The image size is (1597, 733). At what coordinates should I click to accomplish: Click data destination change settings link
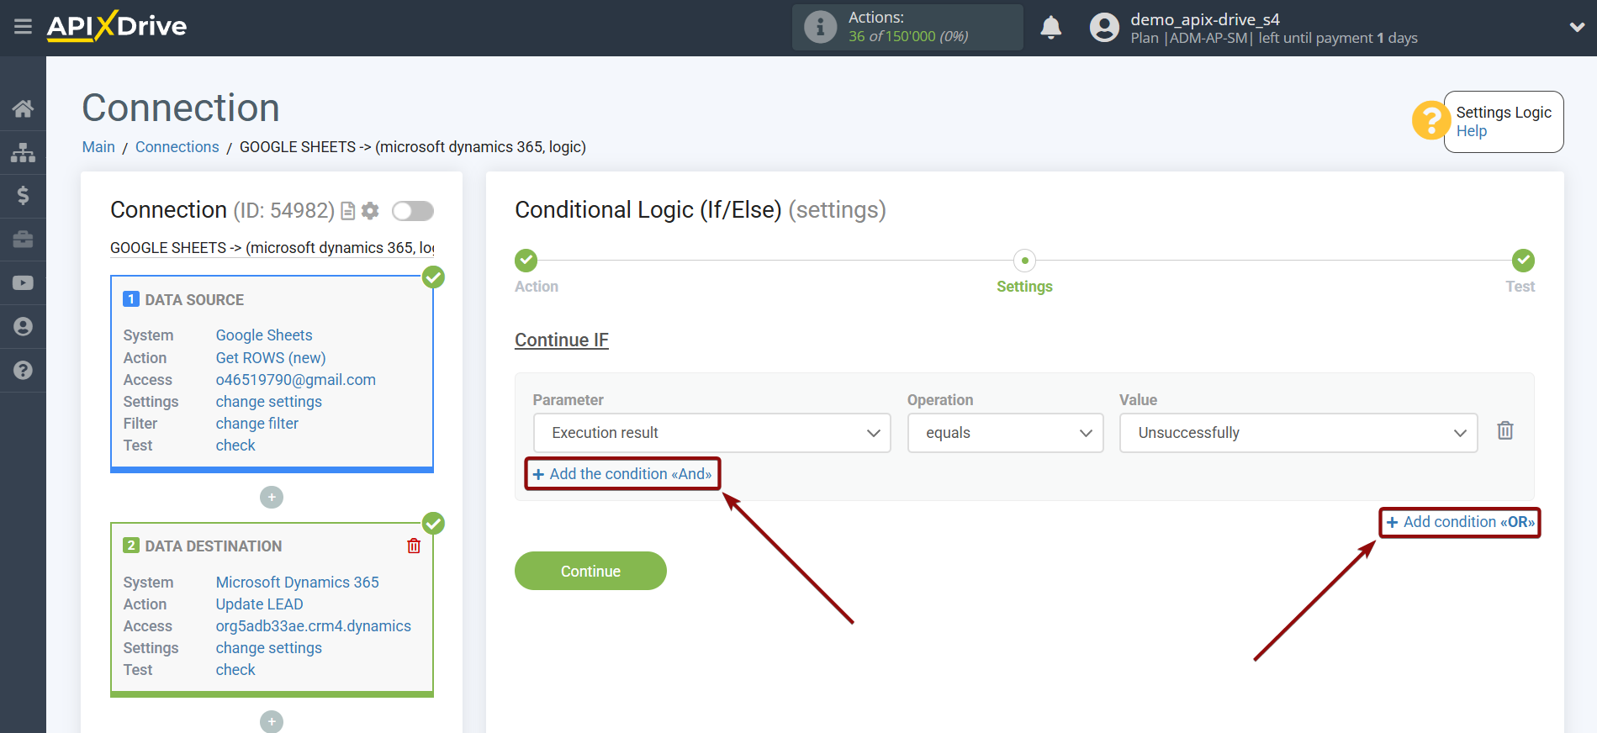click(x=269, y=648)
